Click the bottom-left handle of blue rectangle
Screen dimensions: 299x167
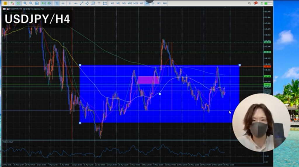point(80,123)
